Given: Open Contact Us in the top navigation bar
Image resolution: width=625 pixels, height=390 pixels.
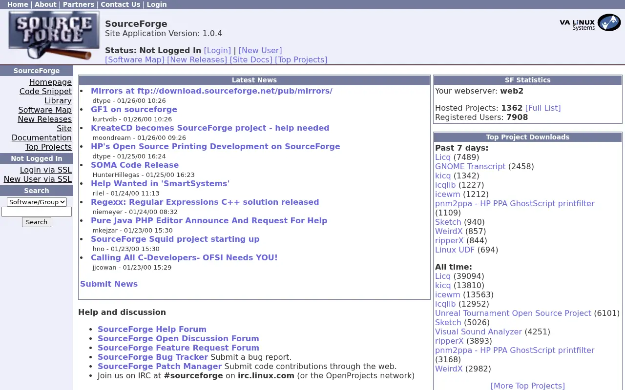Looking at the screenshot, I should [x=120, y=4].
